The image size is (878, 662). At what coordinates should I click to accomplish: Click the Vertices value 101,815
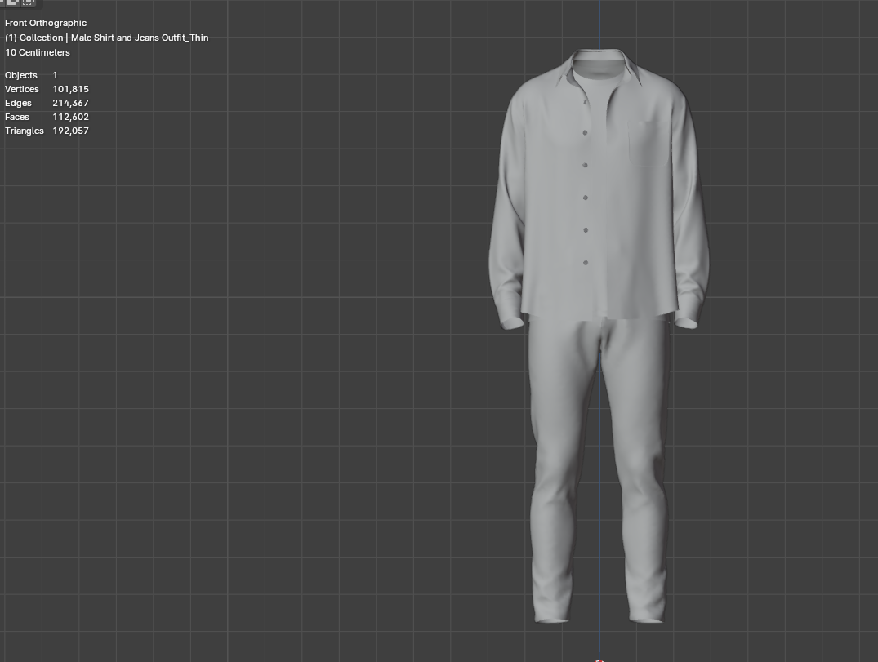(70, 89)
